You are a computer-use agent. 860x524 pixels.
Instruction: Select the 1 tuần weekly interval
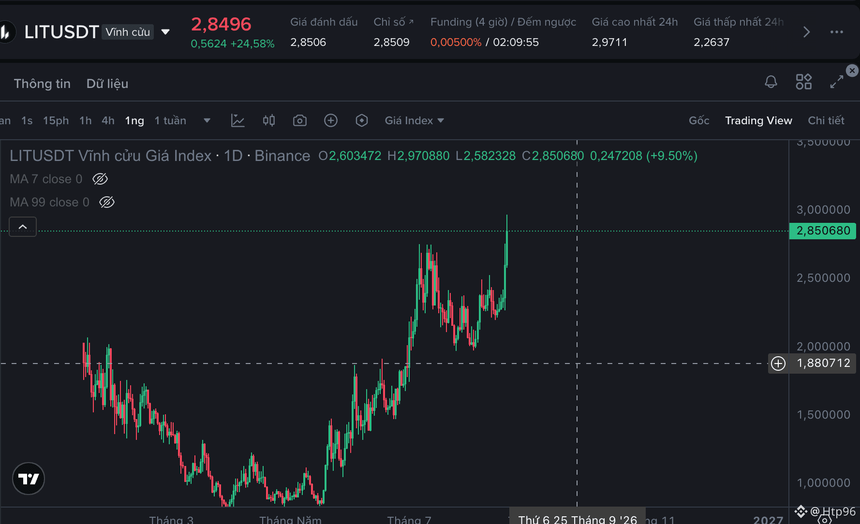click(x=170, y=120)
